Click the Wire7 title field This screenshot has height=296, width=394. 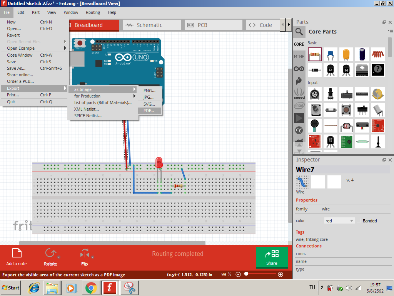[x=343, y=170]
